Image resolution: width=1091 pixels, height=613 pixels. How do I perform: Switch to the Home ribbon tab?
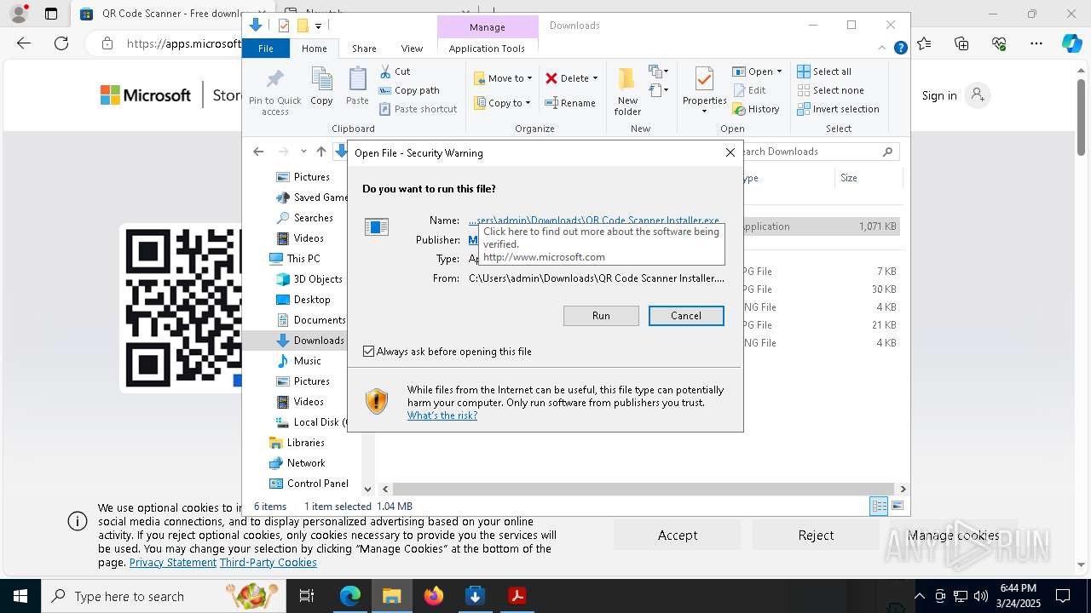tap(314, 49)
